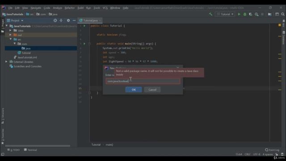Open Project panel settings gear
Image resolution: width=286 pixels, height=161 pixels.
[x=68, y=21]
